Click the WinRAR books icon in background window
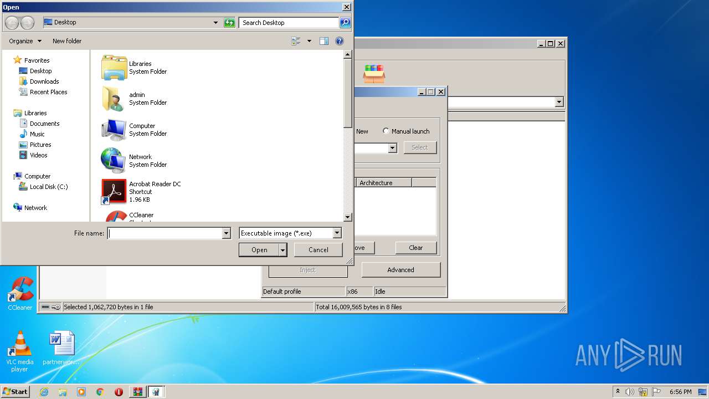The width and height of the screenshot is (709, 399). click(x=374, y=74)
